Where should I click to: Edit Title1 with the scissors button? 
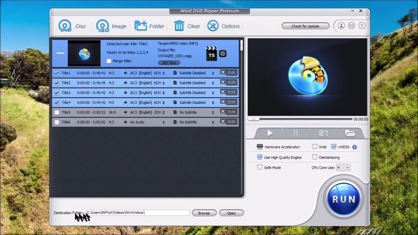point(228,73)
